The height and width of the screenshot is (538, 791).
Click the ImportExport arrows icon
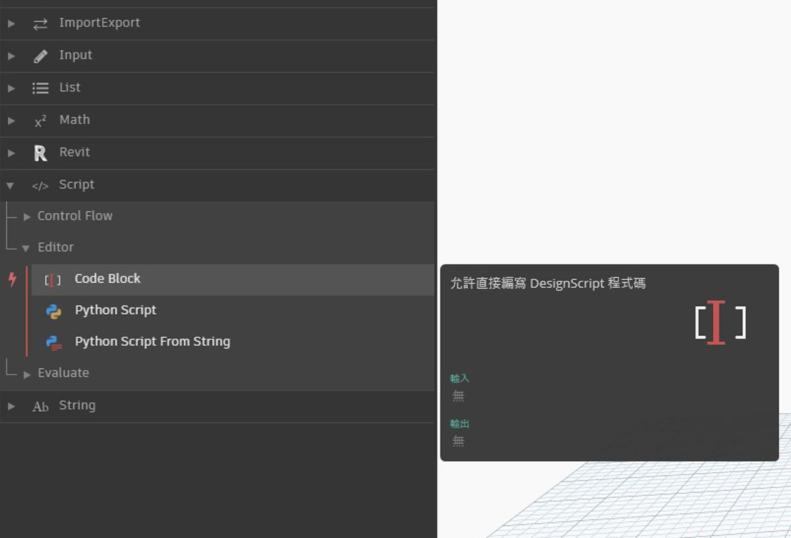pos(40,24)
